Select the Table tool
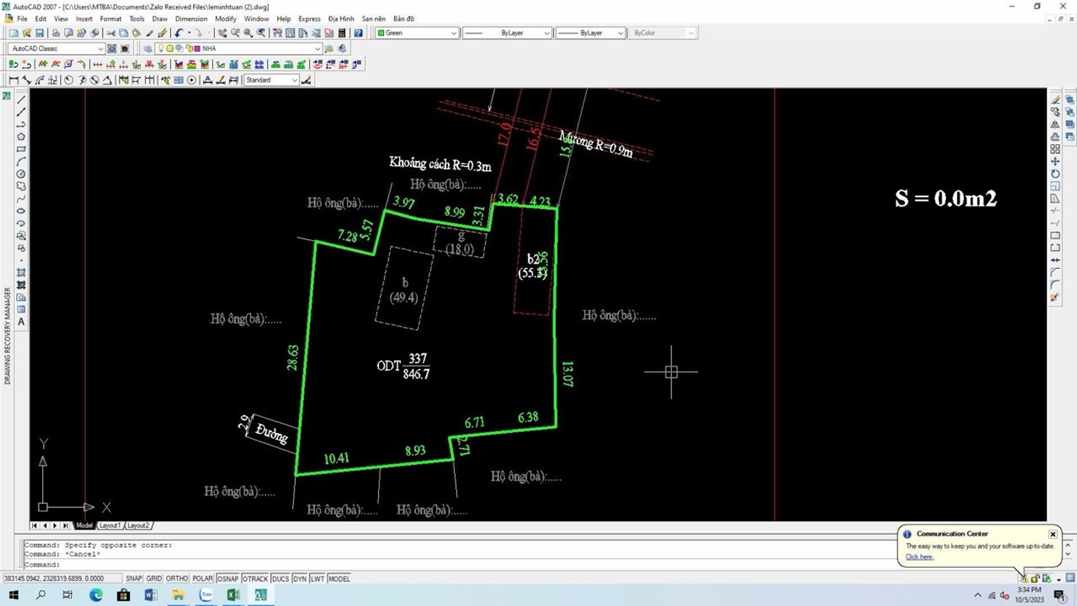Image resolution: width=1077 pixels, height=606 pixels. tap(21, 310)
